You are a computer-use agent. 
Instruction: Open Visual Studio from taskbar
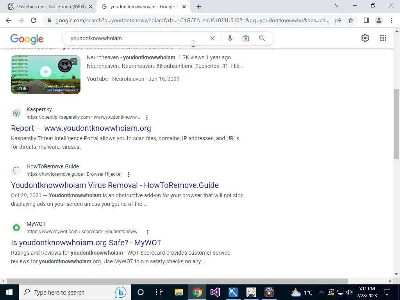215,292
